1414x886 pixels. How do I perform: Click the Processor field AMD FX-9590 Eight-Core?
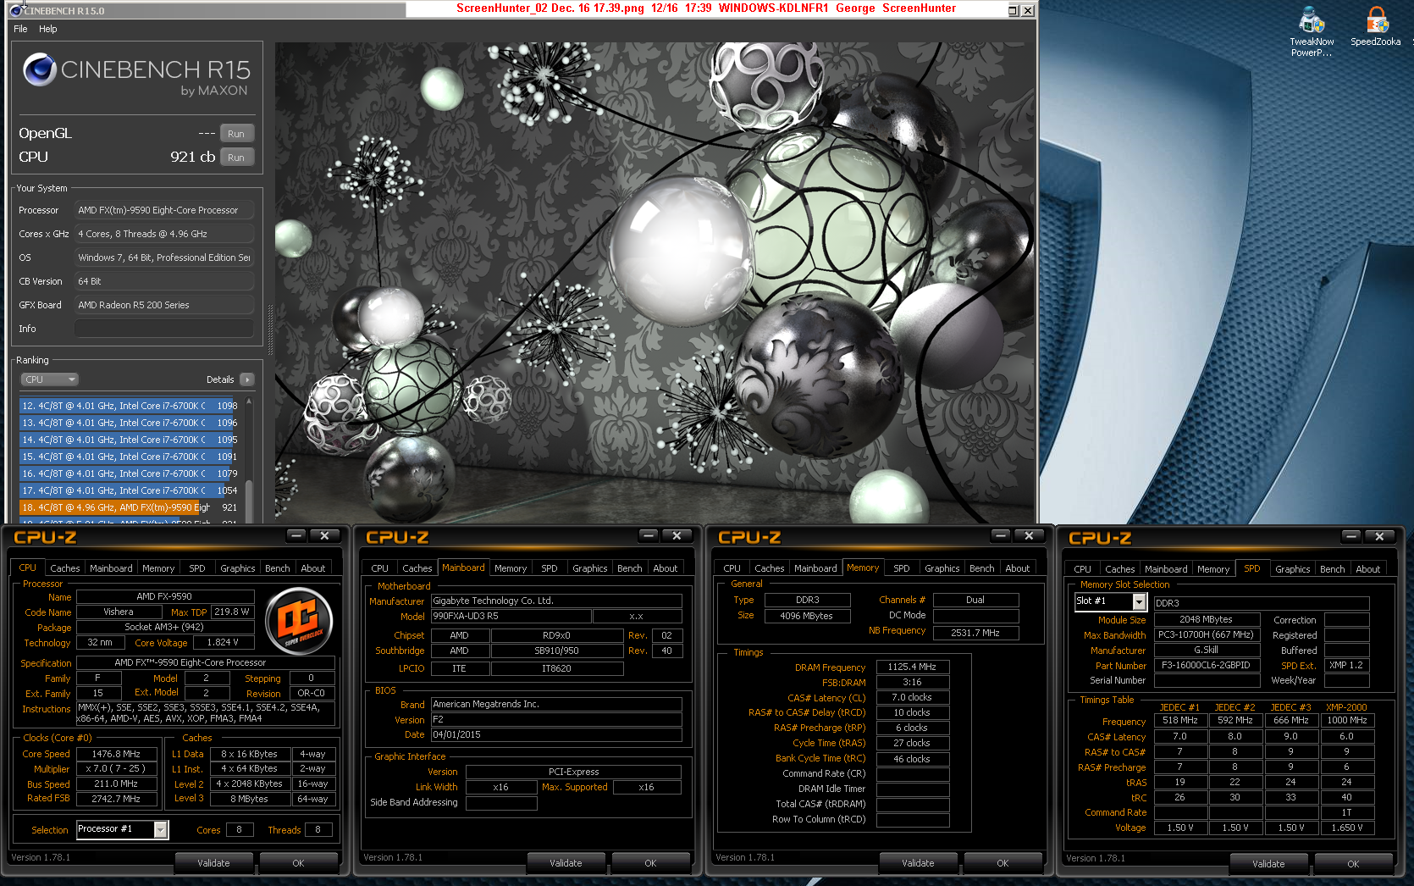click(x=164, y=210)
